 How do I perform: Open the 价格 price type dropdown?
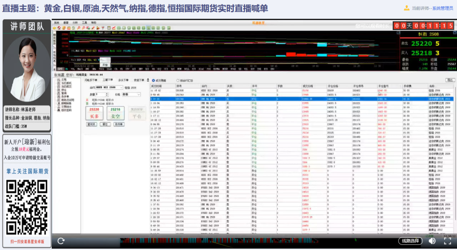coord(138,94)
